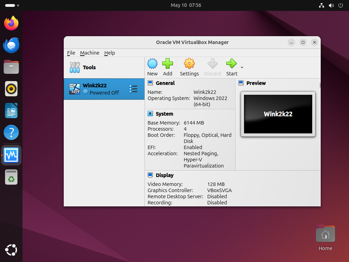Open the Wink2k22 machine tools list icon

[133, 89]
